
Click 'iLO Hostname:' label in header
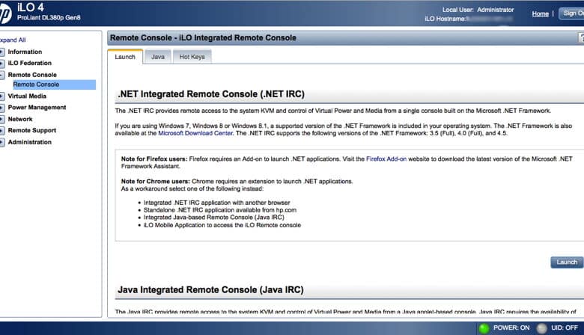pos(445,19)
